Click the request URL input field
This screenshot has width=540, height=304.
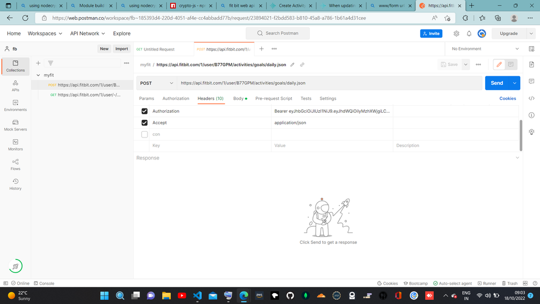[329, 83]
